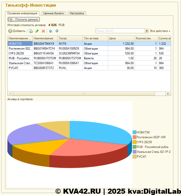Click ticker cell RUAL

pyautogui.click(x=70, y=68)
